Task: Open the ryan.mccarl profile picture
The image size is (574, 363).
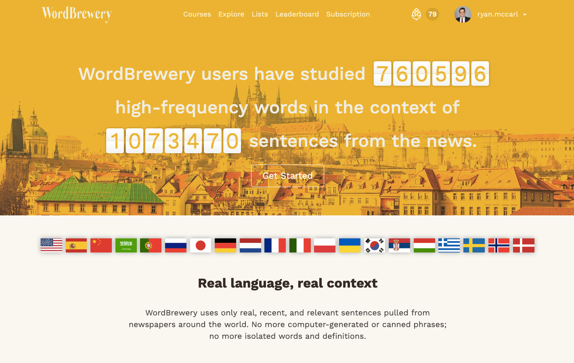Action: 463,15
